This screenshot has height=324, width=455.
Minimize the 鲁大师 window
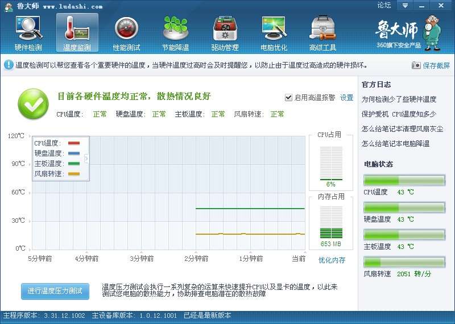421,6
